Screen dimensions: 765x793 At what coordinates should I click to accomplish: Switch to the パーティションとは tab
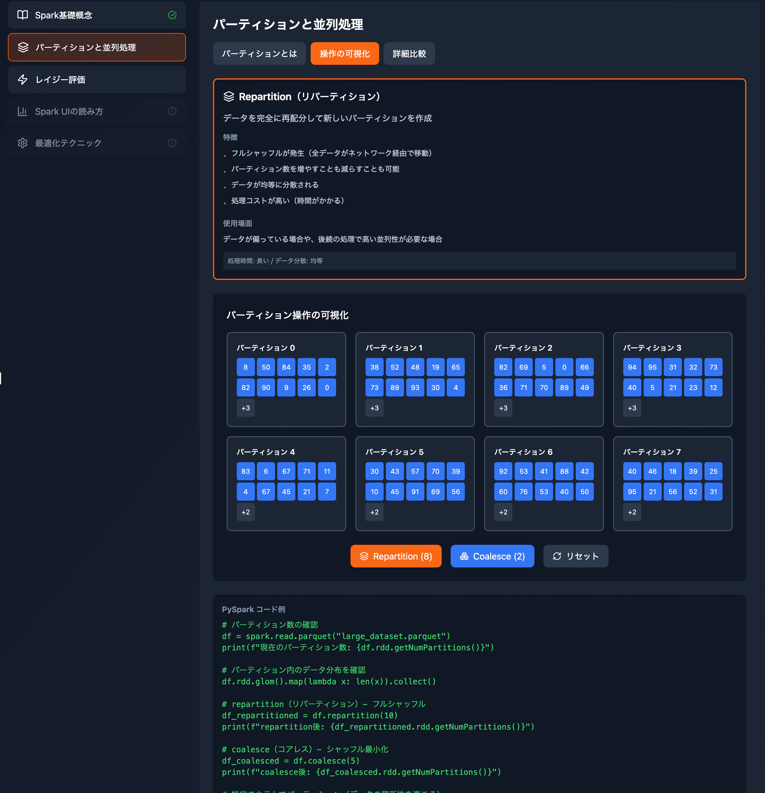[x=259, y=53]
